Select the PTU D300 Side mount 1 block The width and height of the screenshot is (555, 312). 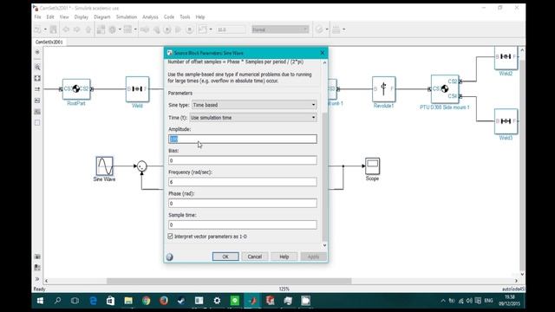click(x=445, y=88)
